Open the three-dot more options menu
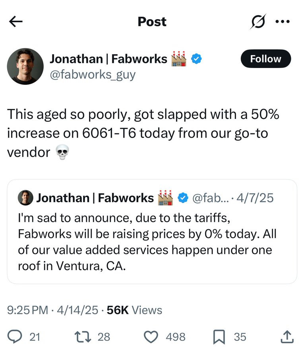304x358 pixels. click(x=283, y=21)
